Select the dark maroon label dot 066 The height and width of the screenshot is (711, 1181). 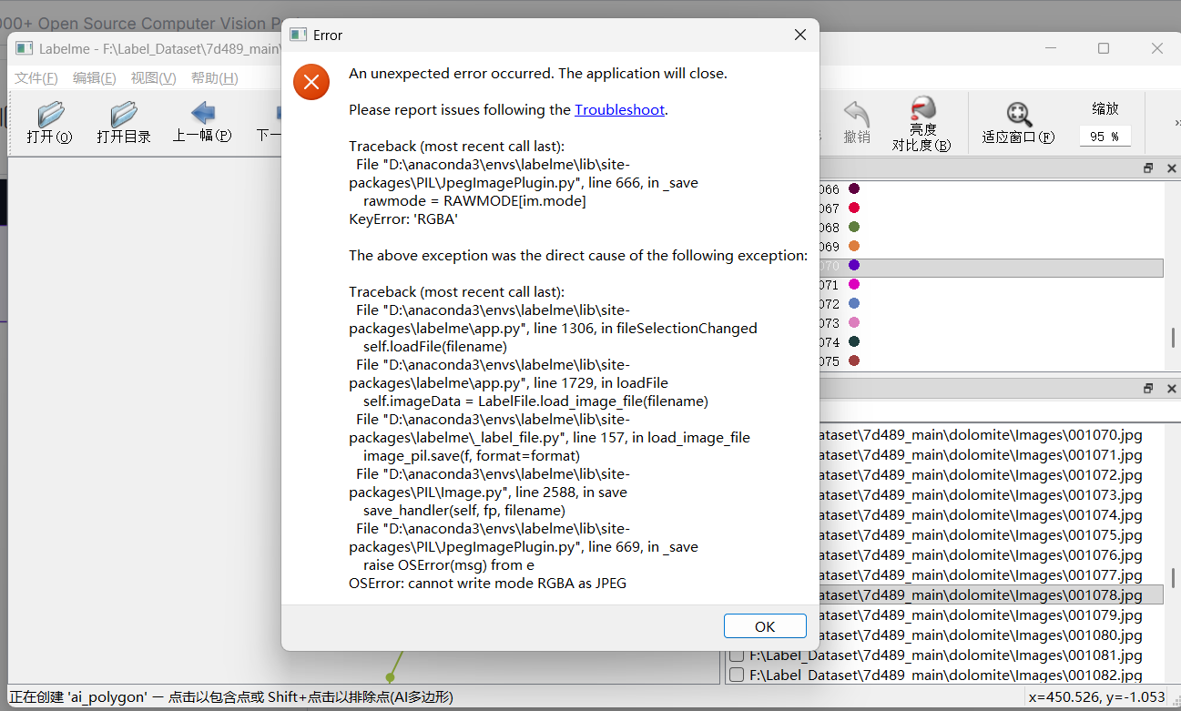pos(854,188)
